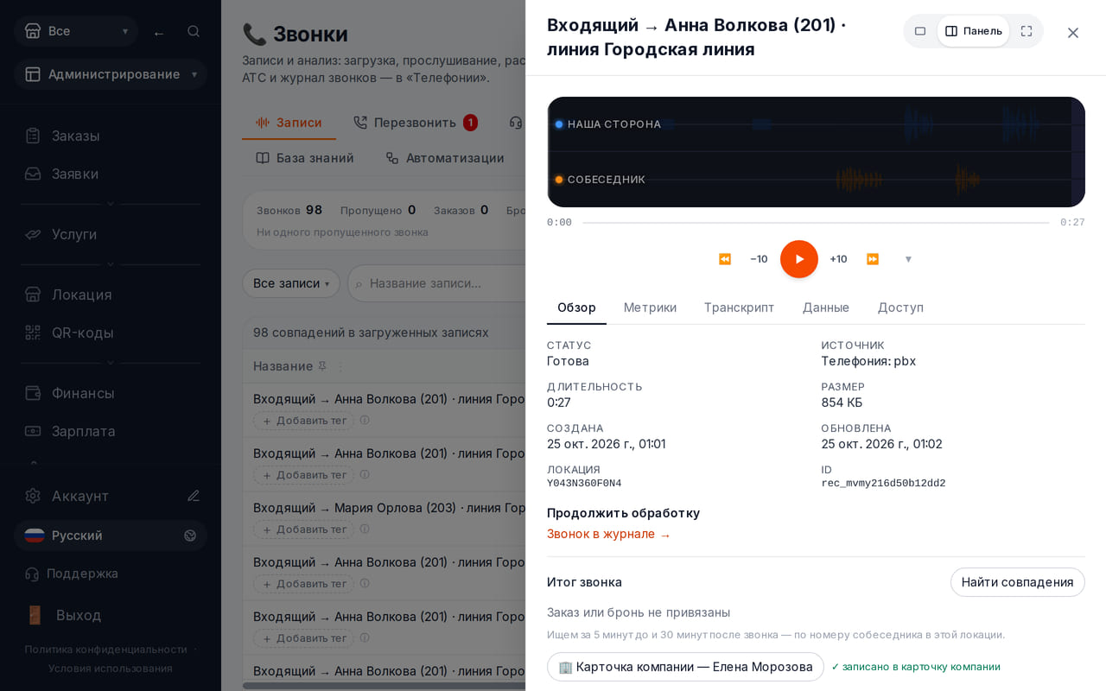Select the Панель view mode
1106x691 pixels.
point(973,31)
